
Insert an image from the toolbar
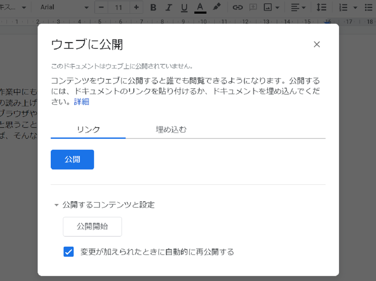(269, 7)
